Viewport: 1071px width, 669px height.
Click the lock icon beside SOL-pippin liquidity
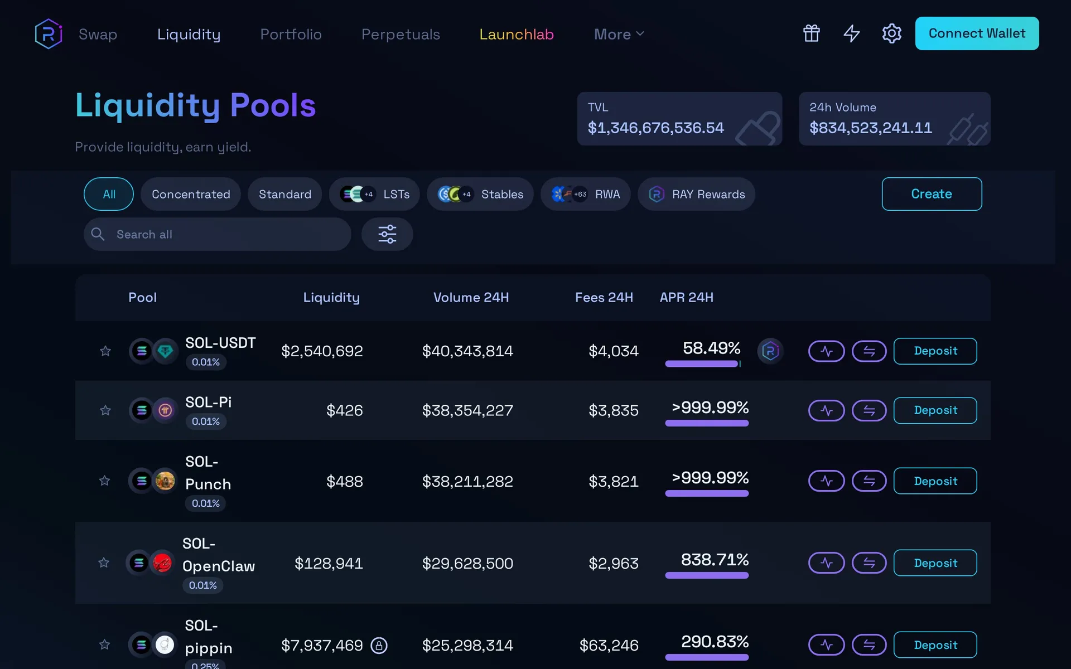[x=379, y=645]
